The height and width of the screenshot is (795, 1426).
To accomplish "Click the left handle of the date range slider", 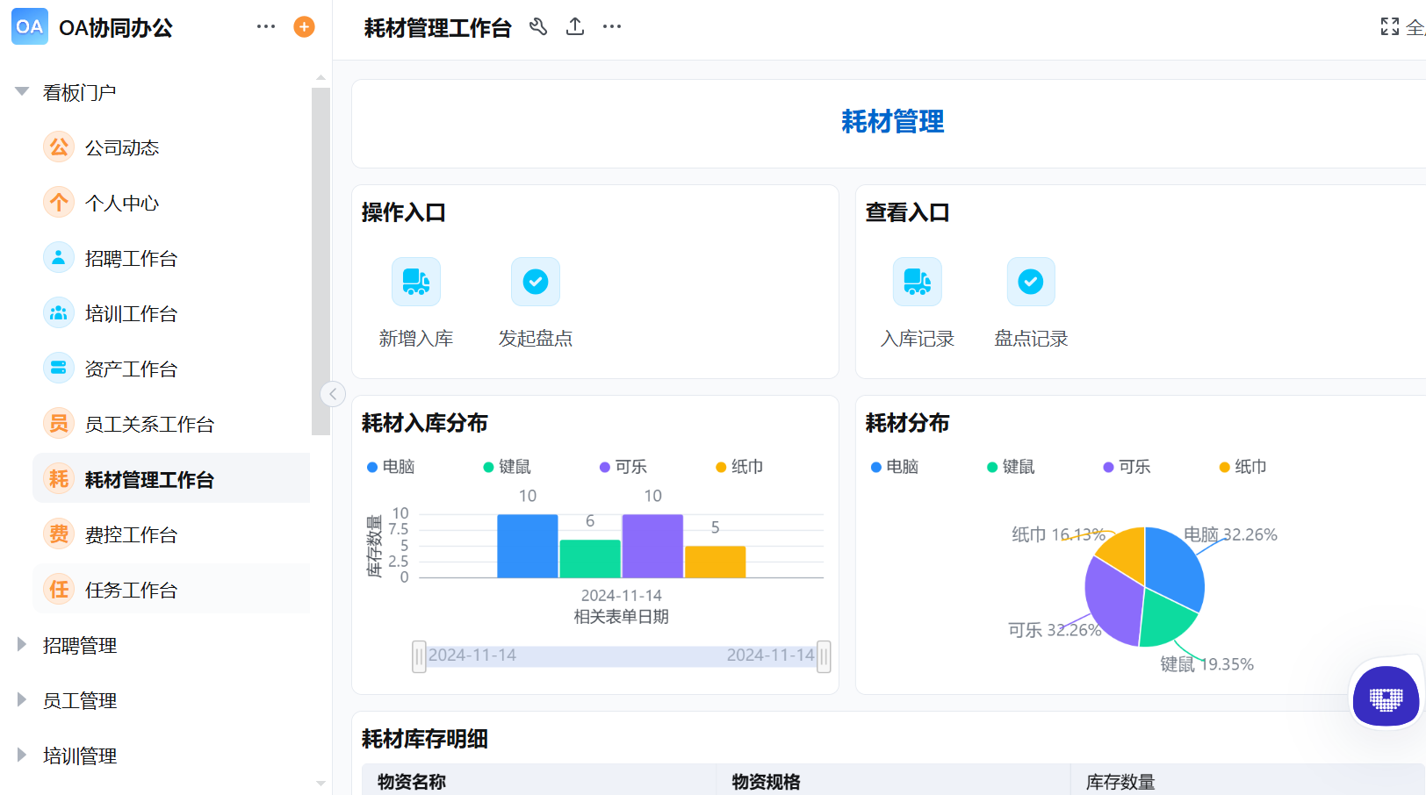I will click(420, 655).
